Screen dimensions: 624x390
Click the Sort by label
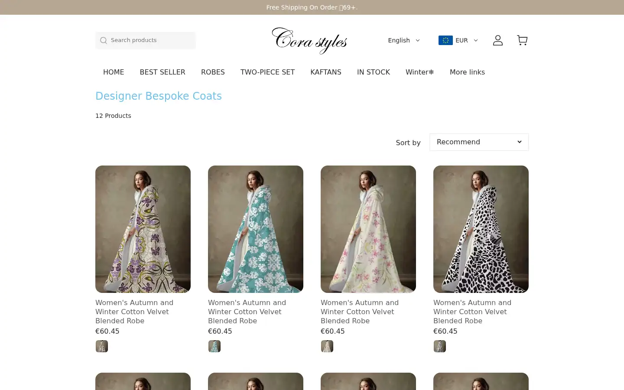[408, 143]
